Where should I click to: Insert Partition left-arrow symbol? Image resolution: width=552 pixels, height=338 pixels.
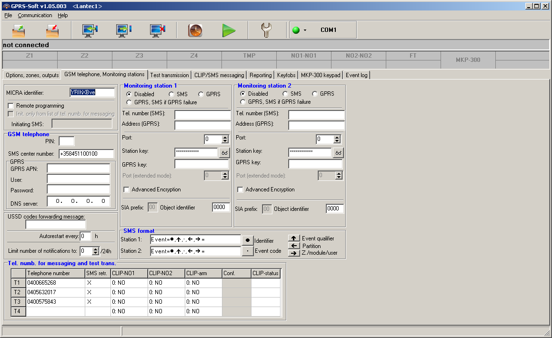(294, 246)
